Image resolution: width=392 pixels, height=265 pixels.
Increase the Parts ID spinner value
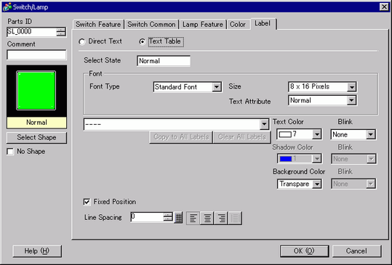pos(61,30)
